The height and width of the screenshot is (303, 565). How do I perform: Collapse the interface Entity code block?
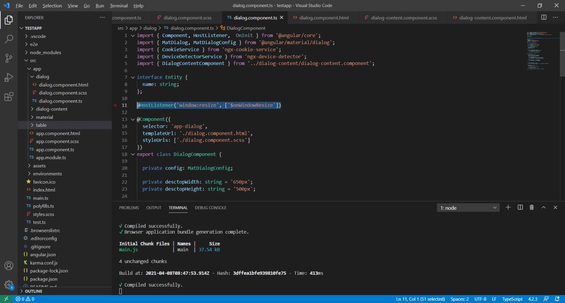pos(132,77)
